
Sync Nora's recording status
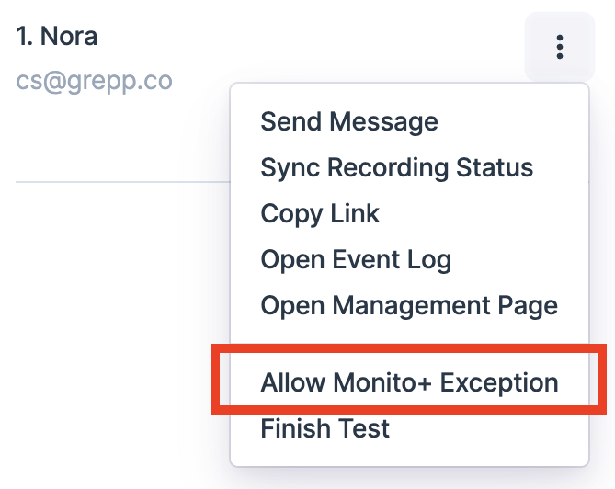click(396, 168)
